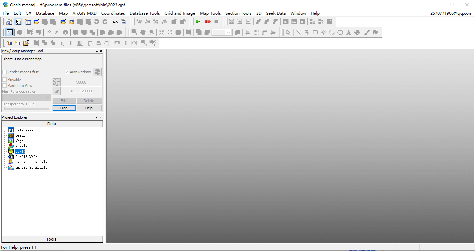
Task: Select Grids in the Project Explorer tree
Action: pos(20,135)
